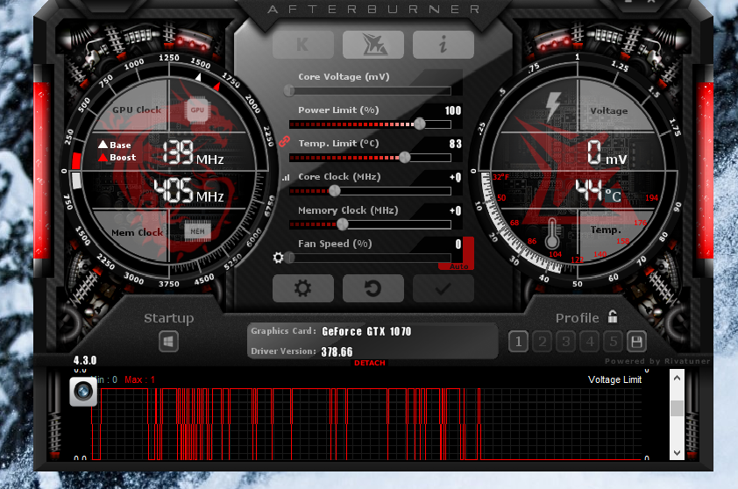
Task: Click the Boost clock red triangle label
Action: [x=117, y=157]
